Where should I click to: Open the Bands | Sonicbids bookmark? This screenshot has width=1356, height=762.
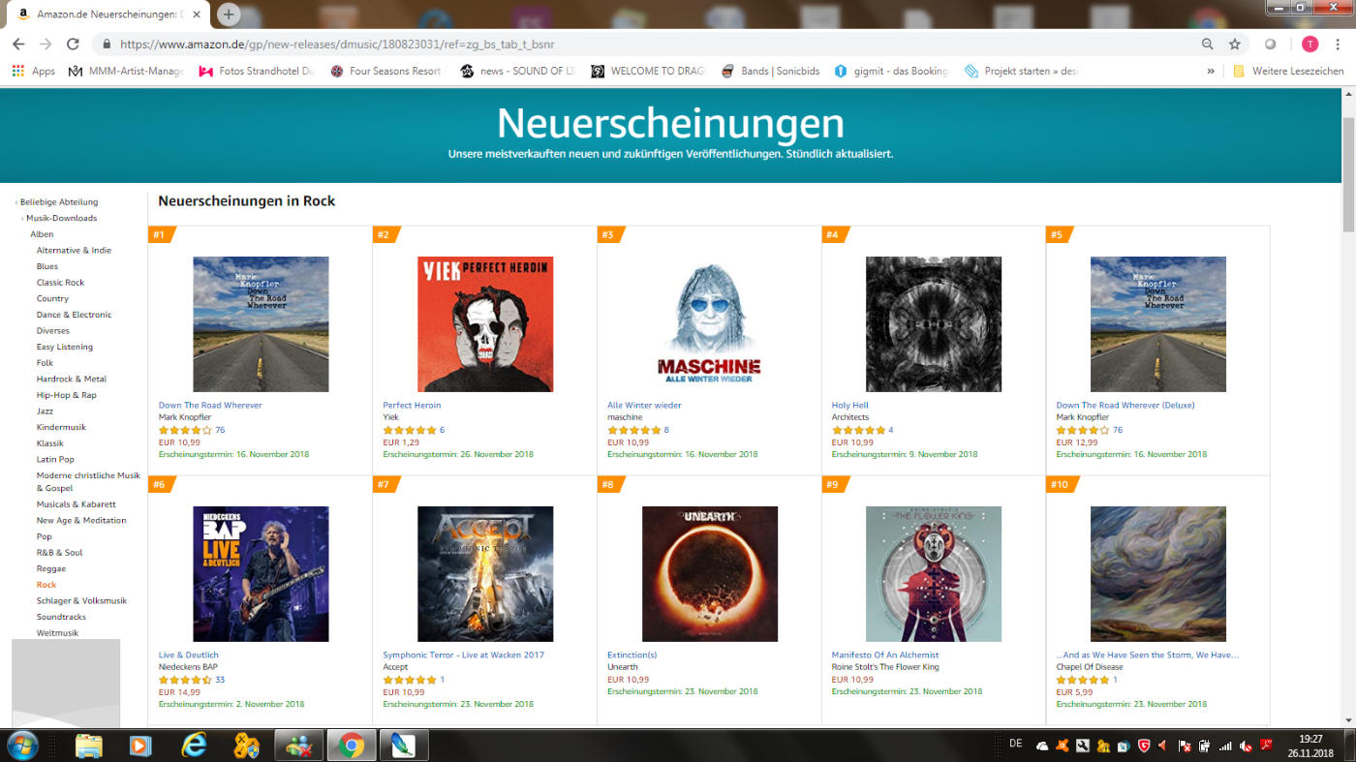point(770,71)
